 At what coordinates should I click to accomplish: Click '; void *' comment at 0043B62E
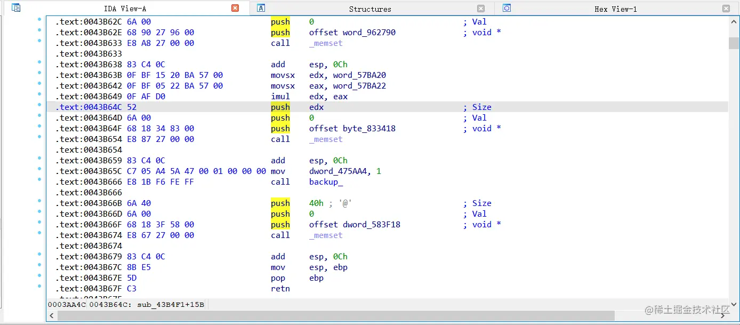tap(482, 33)
